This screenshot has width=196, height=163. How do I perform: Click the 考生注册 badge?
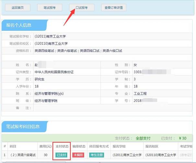coord(98,155)
